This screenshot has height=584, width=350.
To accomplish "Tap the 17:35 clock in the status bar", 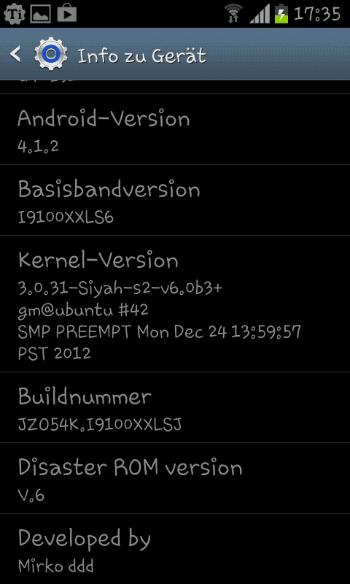I will (317, 15).
